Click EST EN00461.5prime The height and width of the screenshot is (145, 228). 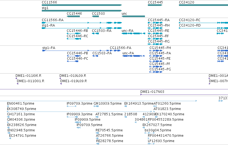tap(21, 104)
